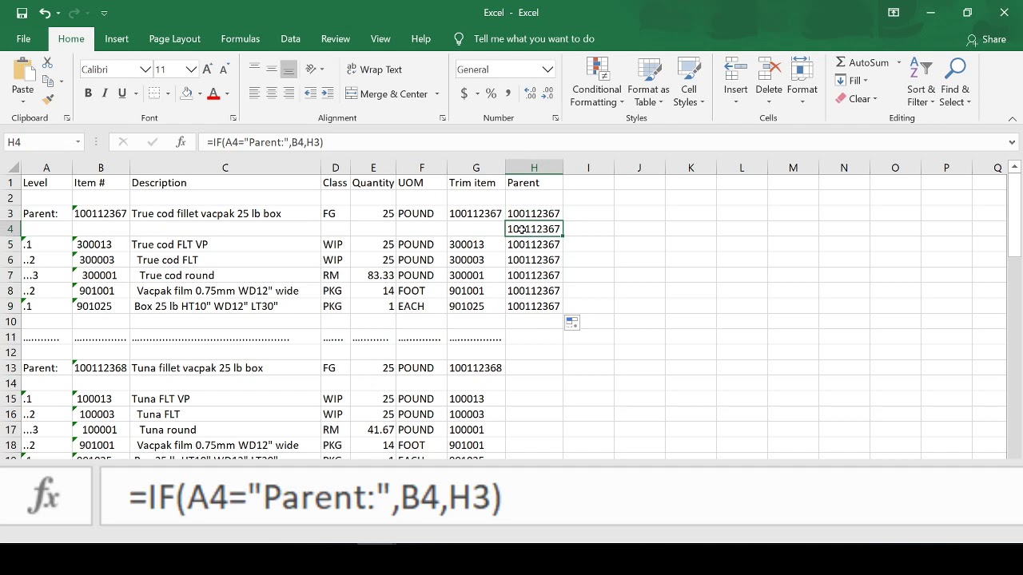This screenshot has width=1023, height=575.
Task: Toggle Underline formatting
Action: 122,93
